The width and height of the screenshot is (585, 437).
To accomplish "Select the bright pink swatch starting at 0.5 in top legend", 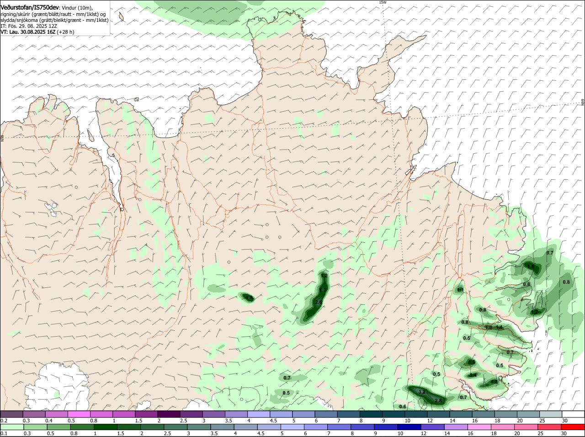I will [x=79, y=414].
